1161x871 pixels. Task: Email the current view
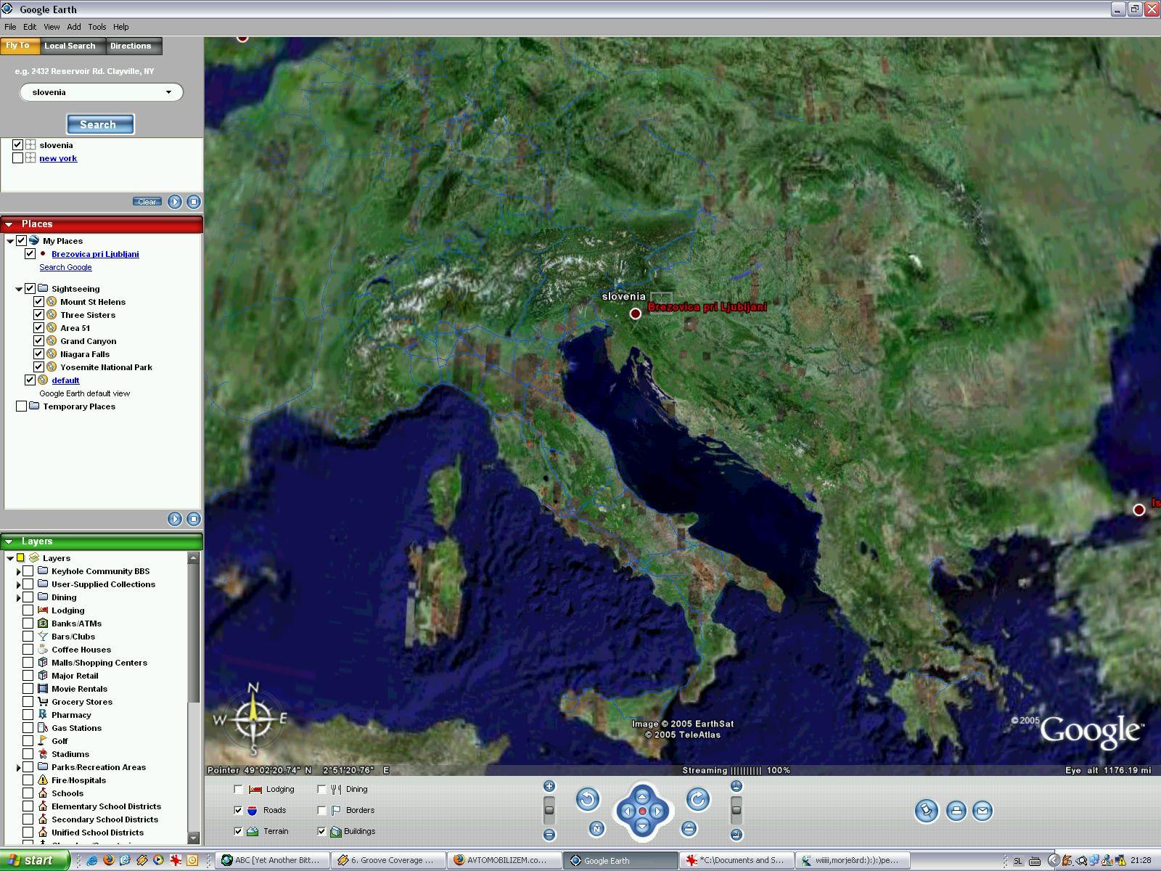pos(982,811)
